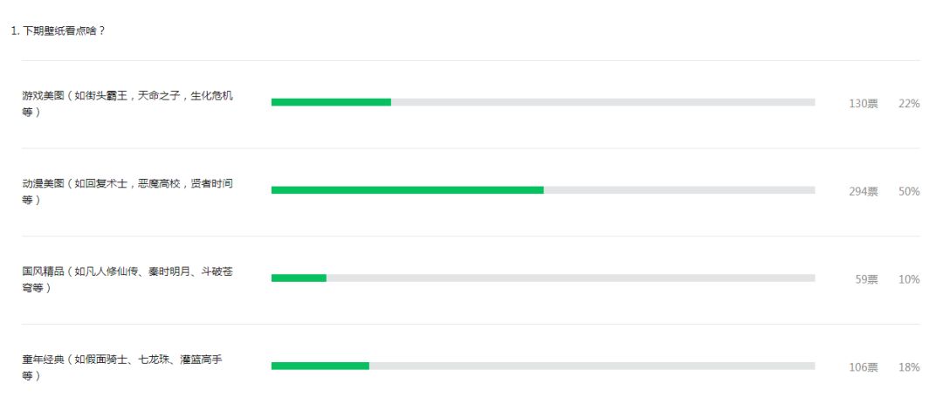943x411 pixels.
Task: Click the 59票 vote count
Action: (866, 280)
